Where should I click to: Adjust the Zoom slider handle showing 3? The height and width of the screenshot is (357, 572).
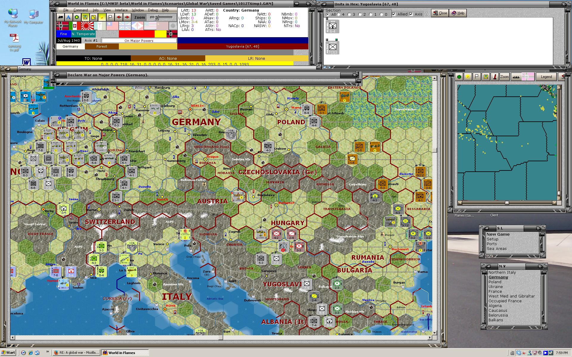pyautogui.click(x=156, y=18)
